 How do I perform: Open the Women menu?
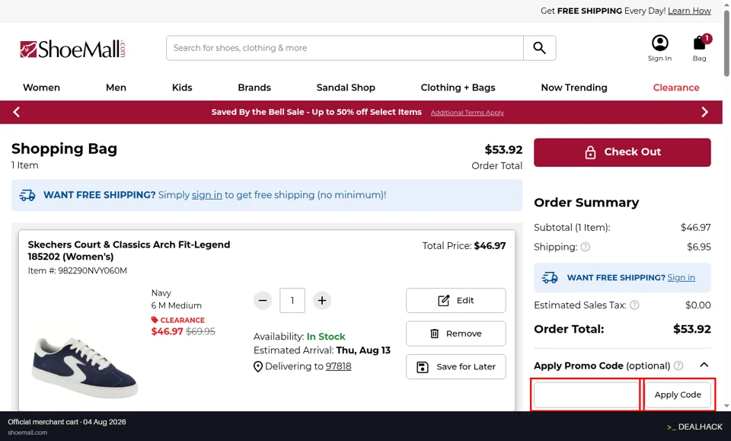tap(41, 88)
